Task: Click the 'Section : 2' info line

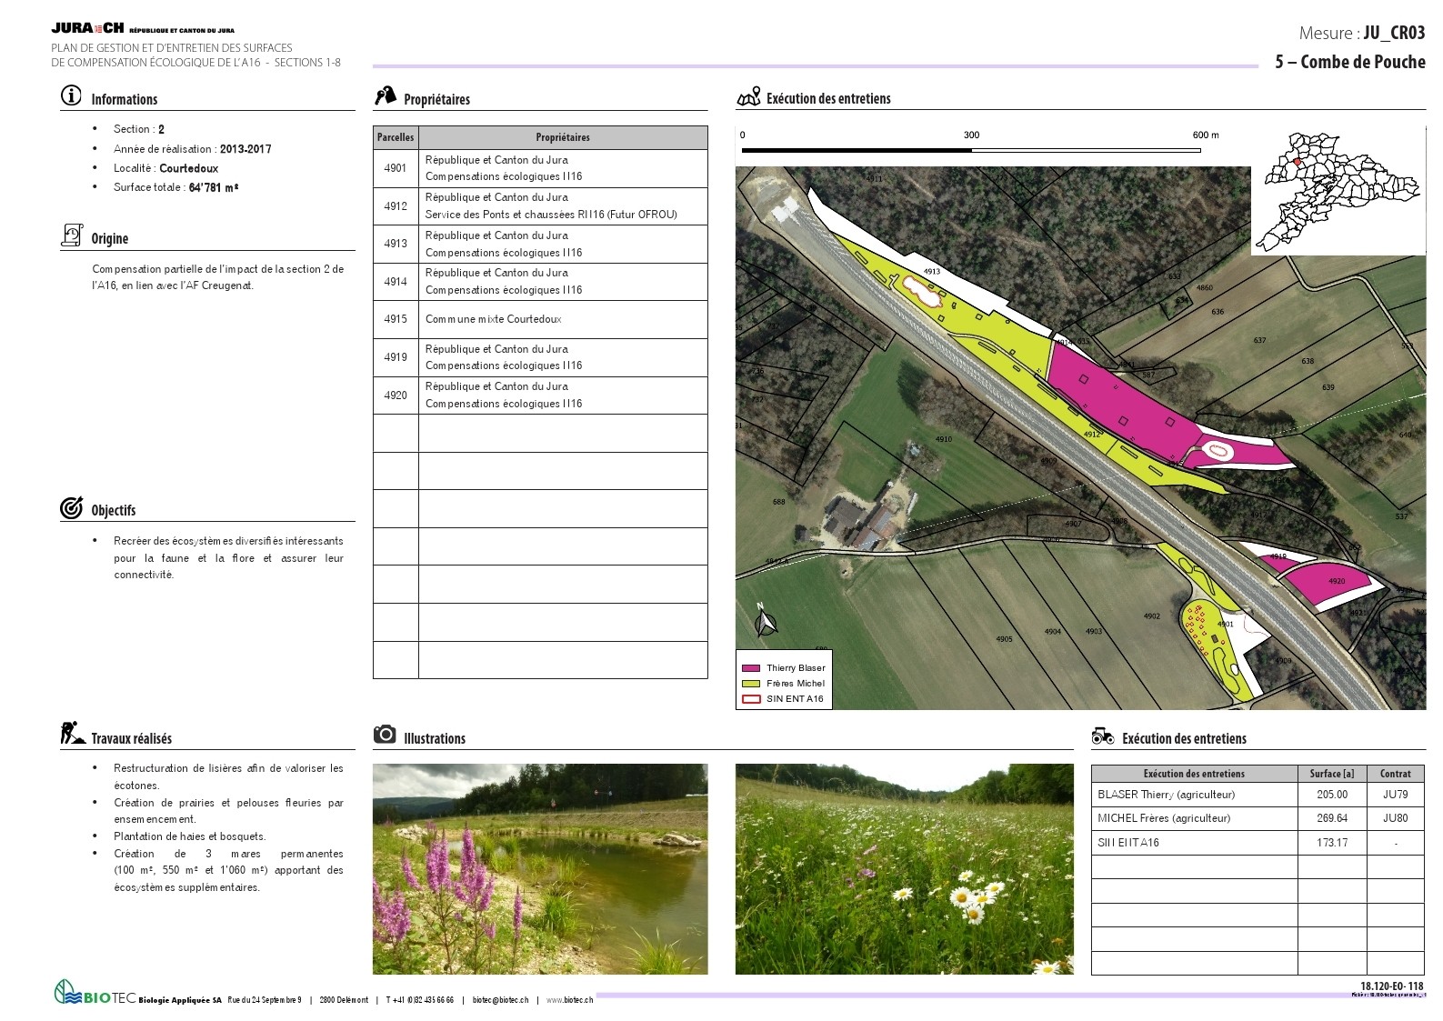Action: click(139, 129)
